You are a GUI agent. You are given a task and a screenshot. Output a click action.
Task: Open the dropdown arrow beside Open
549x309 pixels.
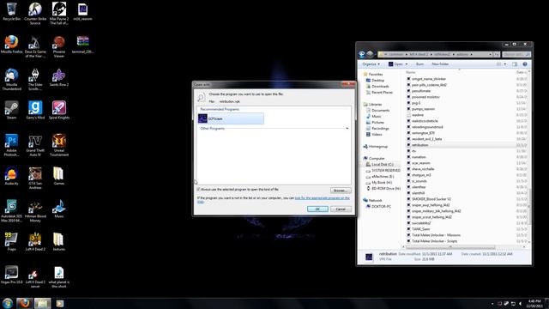pyautogui.click(x=406, y=64)
